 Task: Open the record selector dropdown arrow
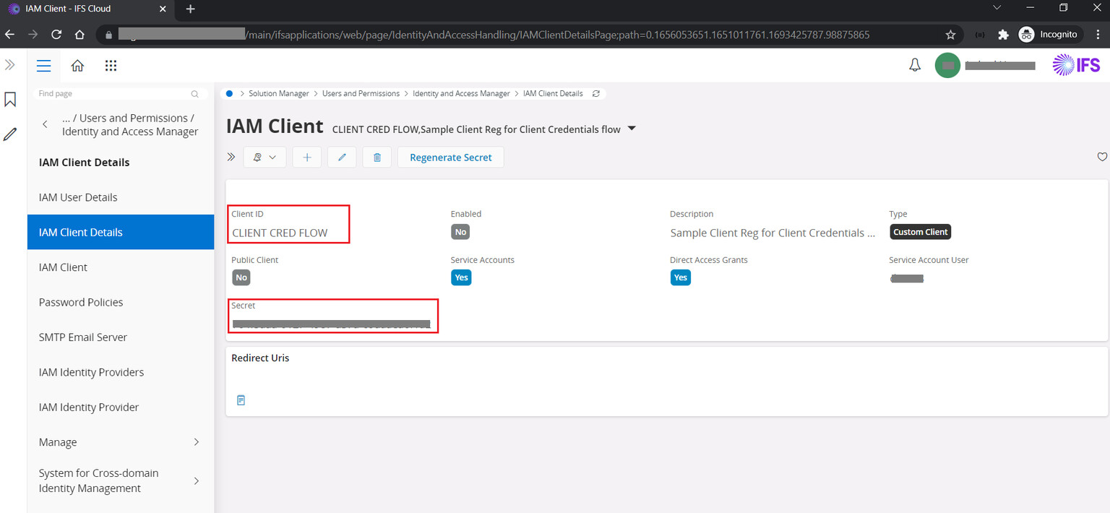[x=632, y=129]
